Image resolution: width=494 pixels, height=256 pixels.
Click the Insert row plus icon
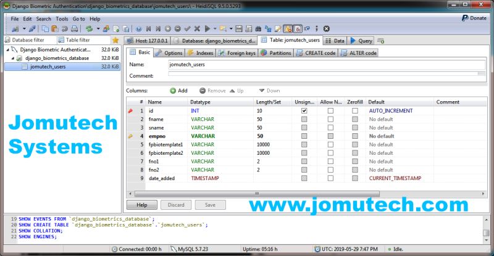[x=168, y=29]
